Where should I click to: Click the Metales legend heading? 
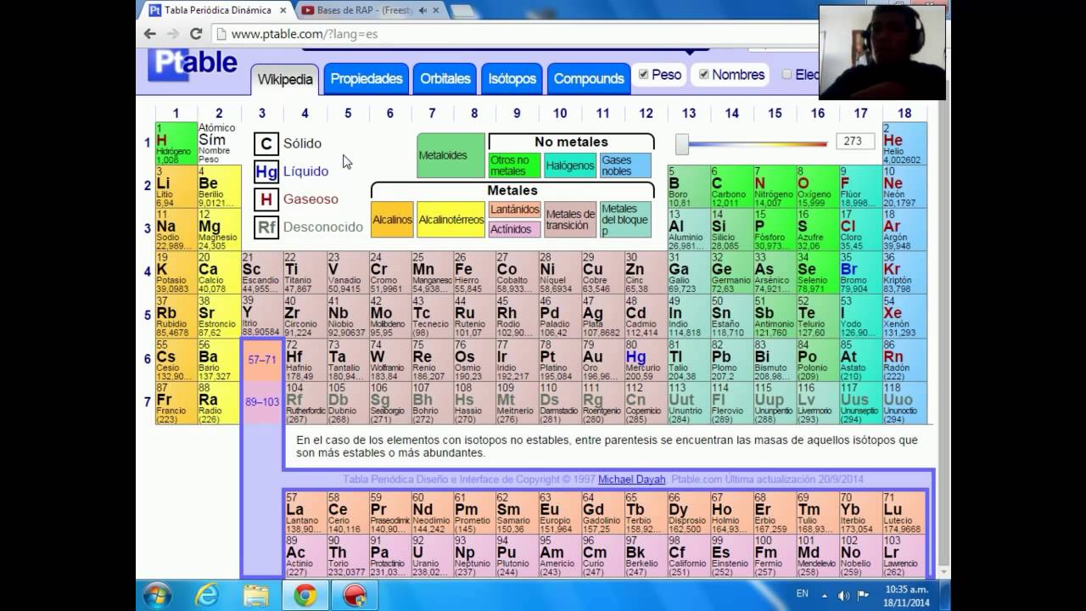click(512, 191)
